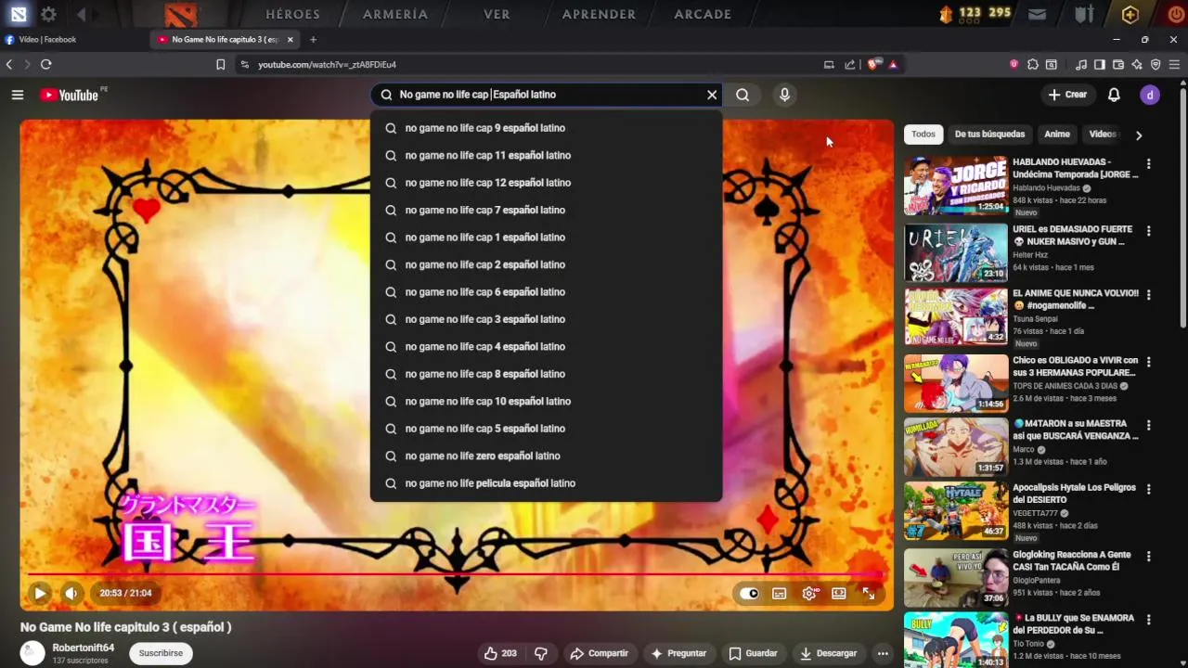Click the Dota 2 logo icon
1188x668 pixels.
[x=181, y=14]
